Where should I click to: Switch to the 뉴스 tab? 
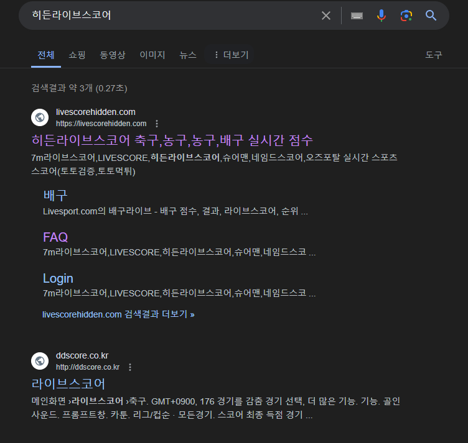(188, 55)
